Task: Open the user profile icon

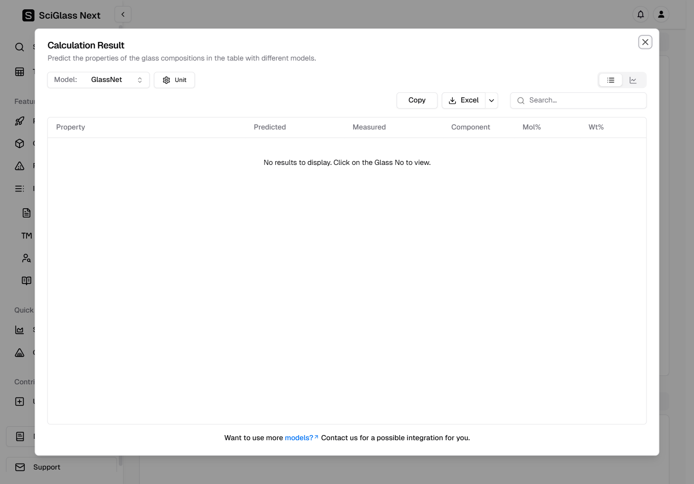Action: [661, 14]
